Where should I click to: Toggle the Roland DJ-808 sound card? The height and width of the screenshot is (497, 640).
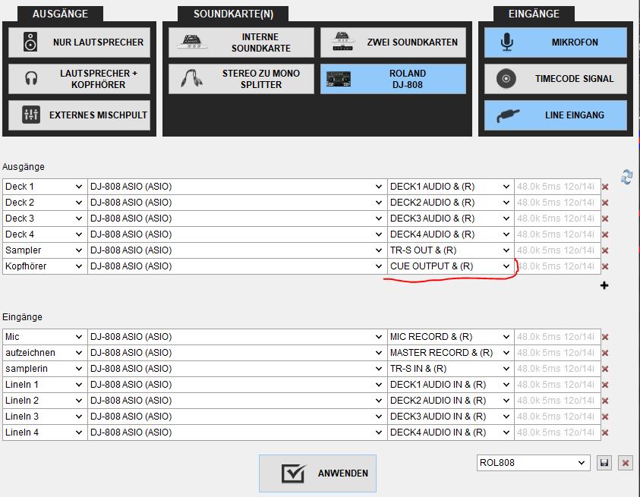pos(393,79)
